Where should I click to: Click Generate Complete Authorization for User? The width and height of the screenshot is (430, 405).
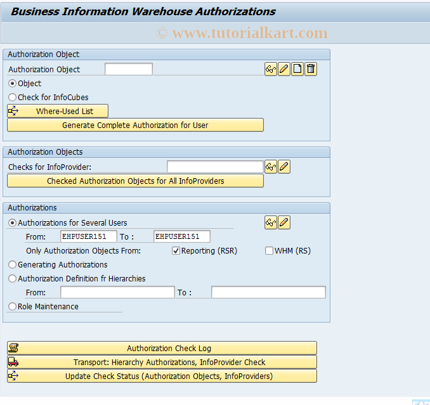pos(136,125)
